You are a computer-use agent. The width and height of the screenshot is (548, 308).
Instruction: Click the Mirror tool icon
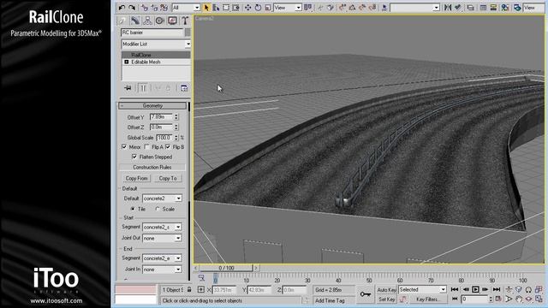[448, 8]
